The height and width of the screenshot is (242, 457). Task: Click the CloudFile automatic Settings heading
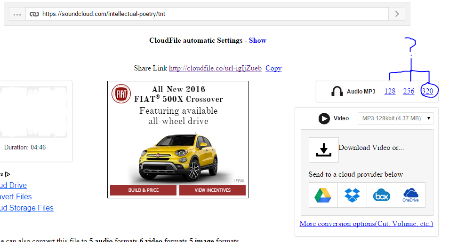[196, 40]
